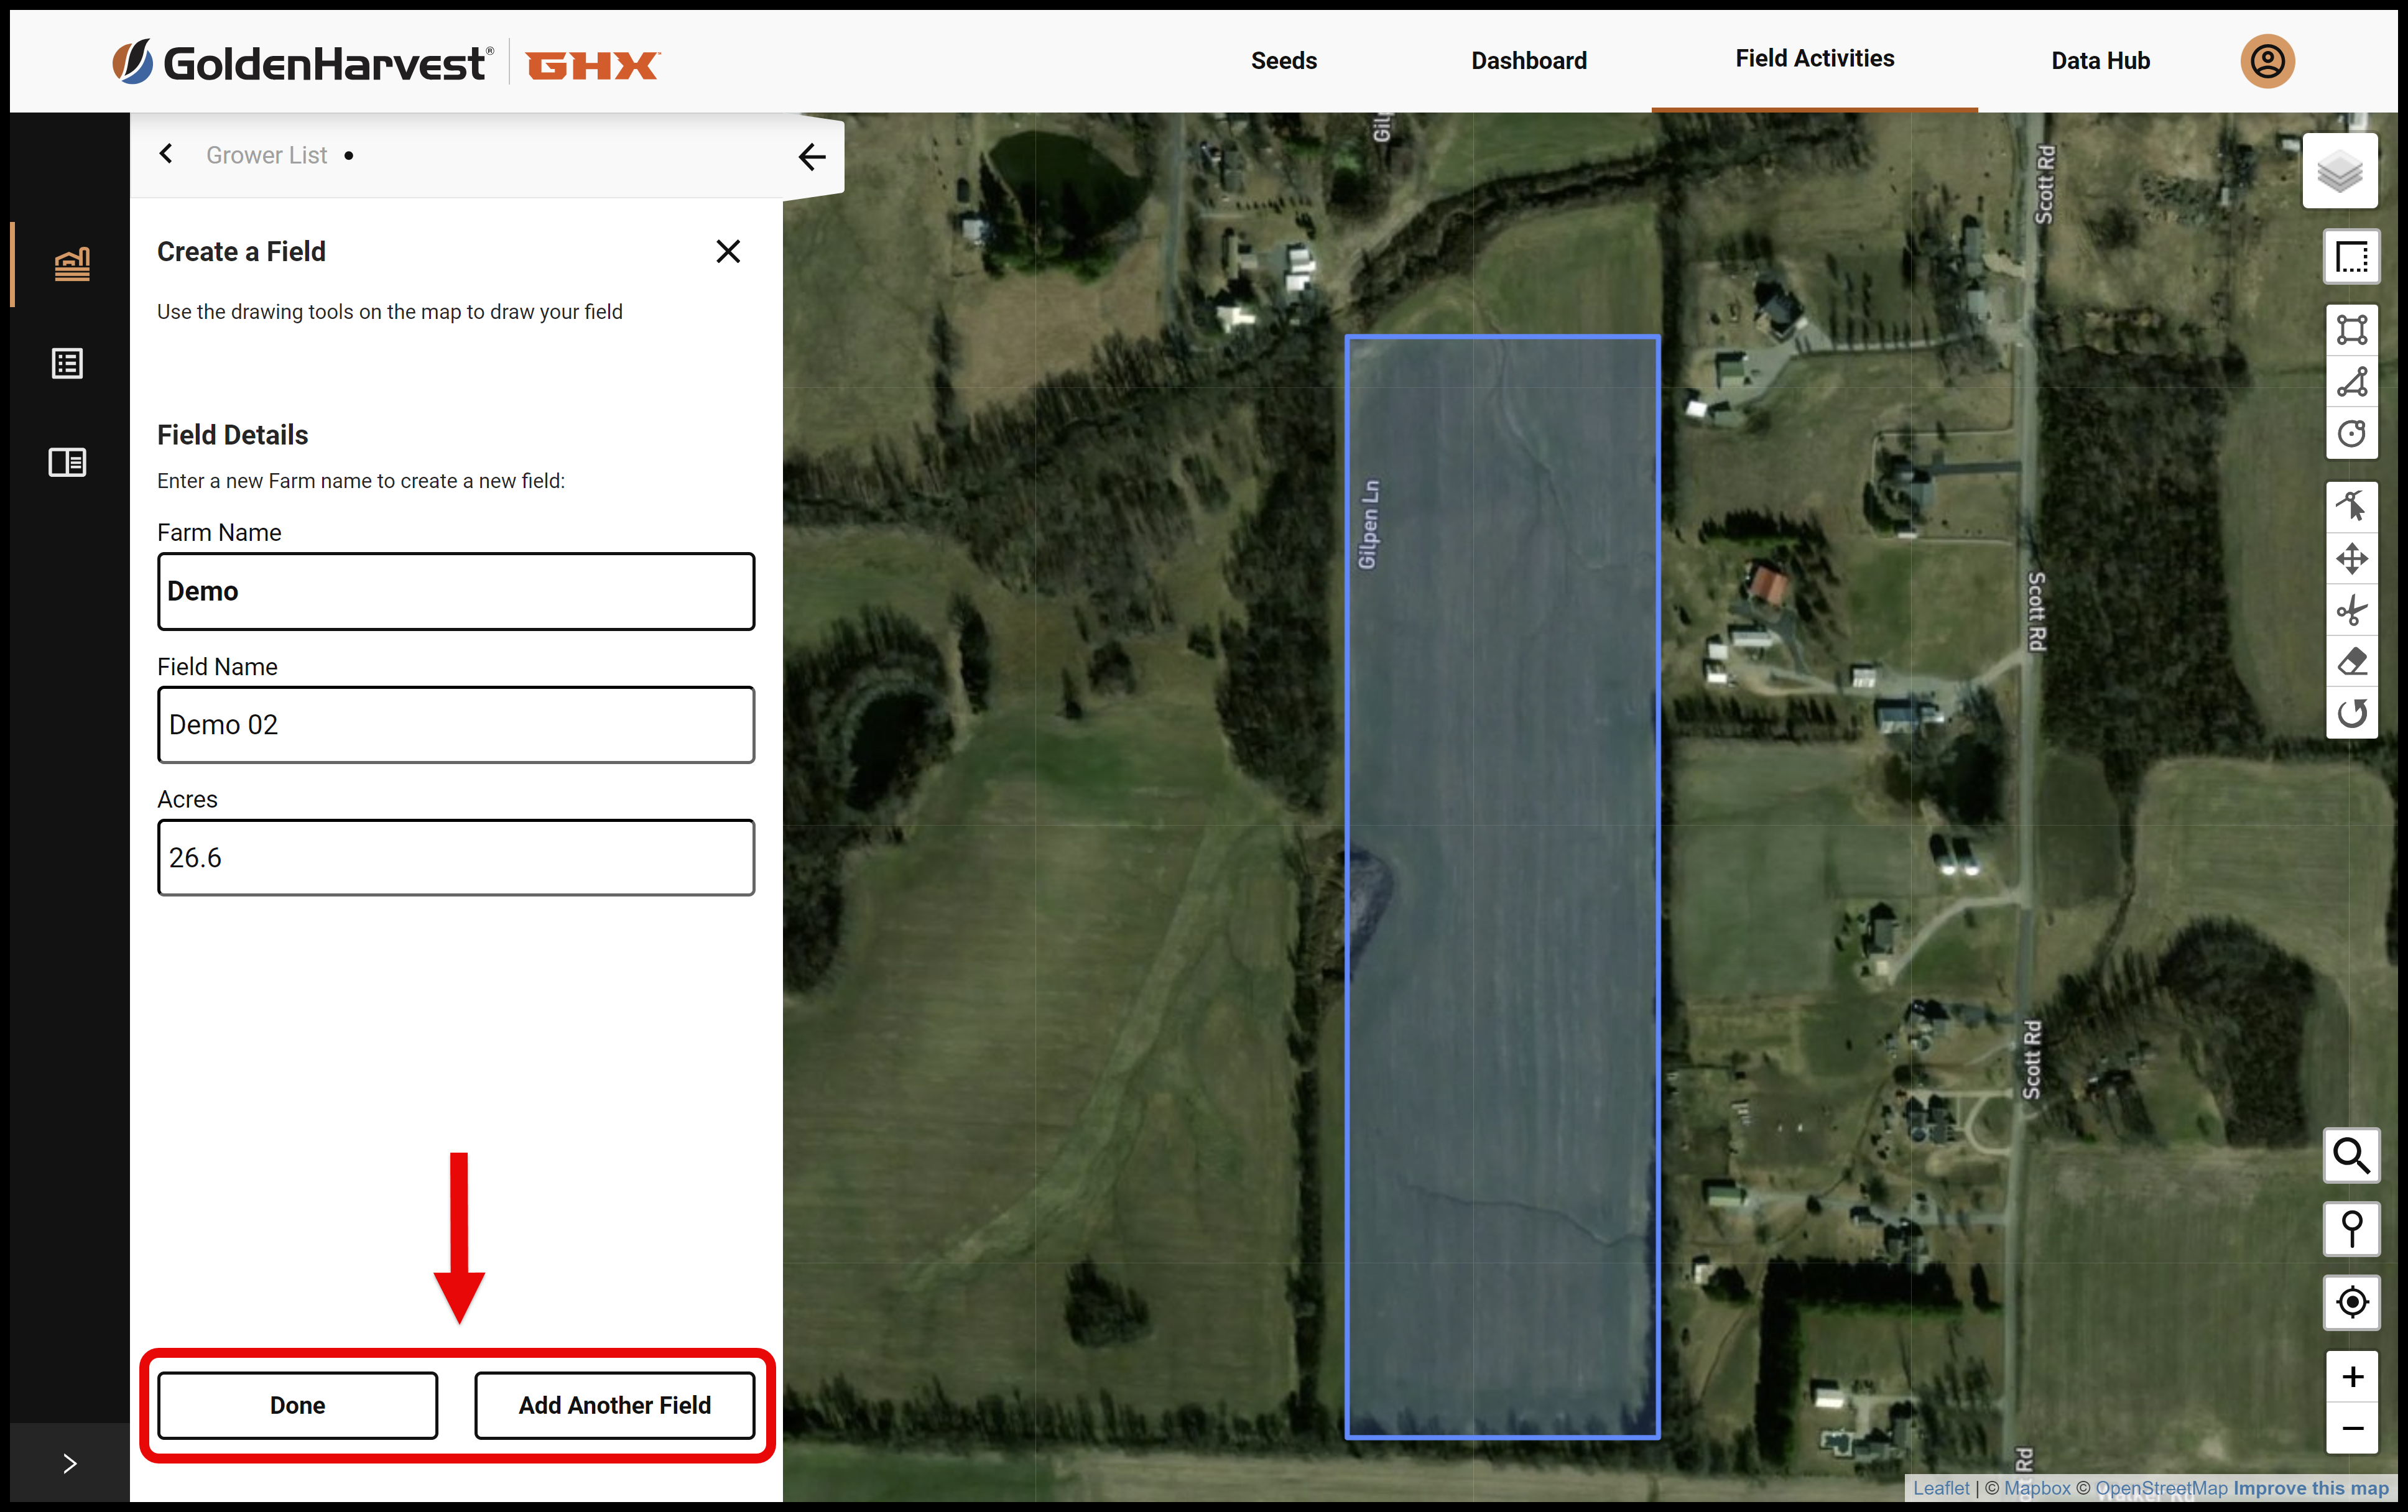Image resolution: width=2408 pixels, height=1512 pixels.
Task: Activate the move shape tool
Action: (2351, 558)
